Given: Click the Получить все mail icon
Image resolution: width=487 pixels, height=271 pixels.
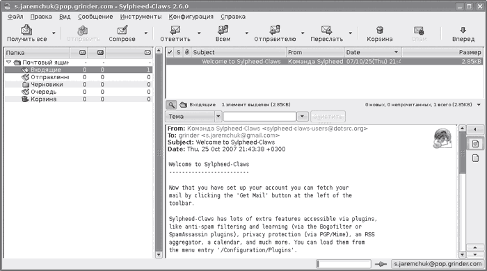Looking at the screenshot, I should click(x=26, y=30).
